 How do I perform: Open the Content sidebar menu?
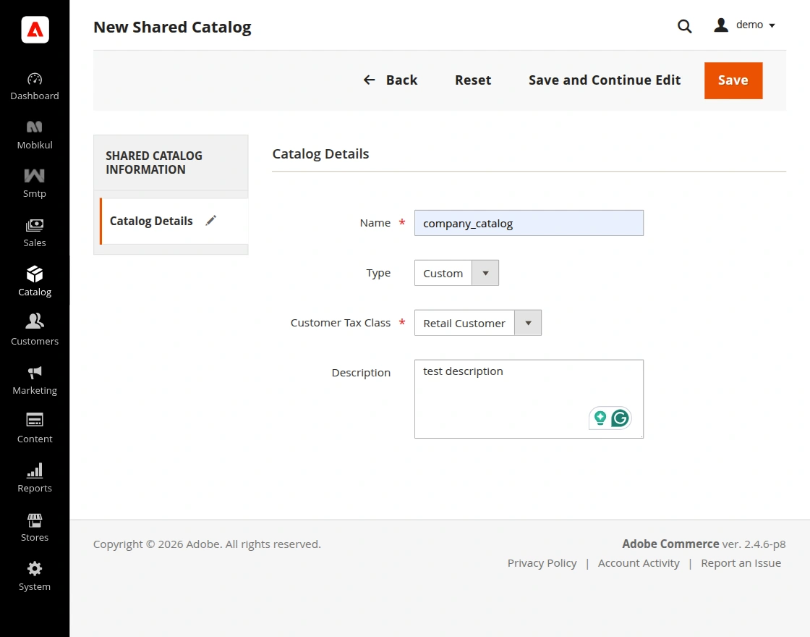(x=35, y=429)
